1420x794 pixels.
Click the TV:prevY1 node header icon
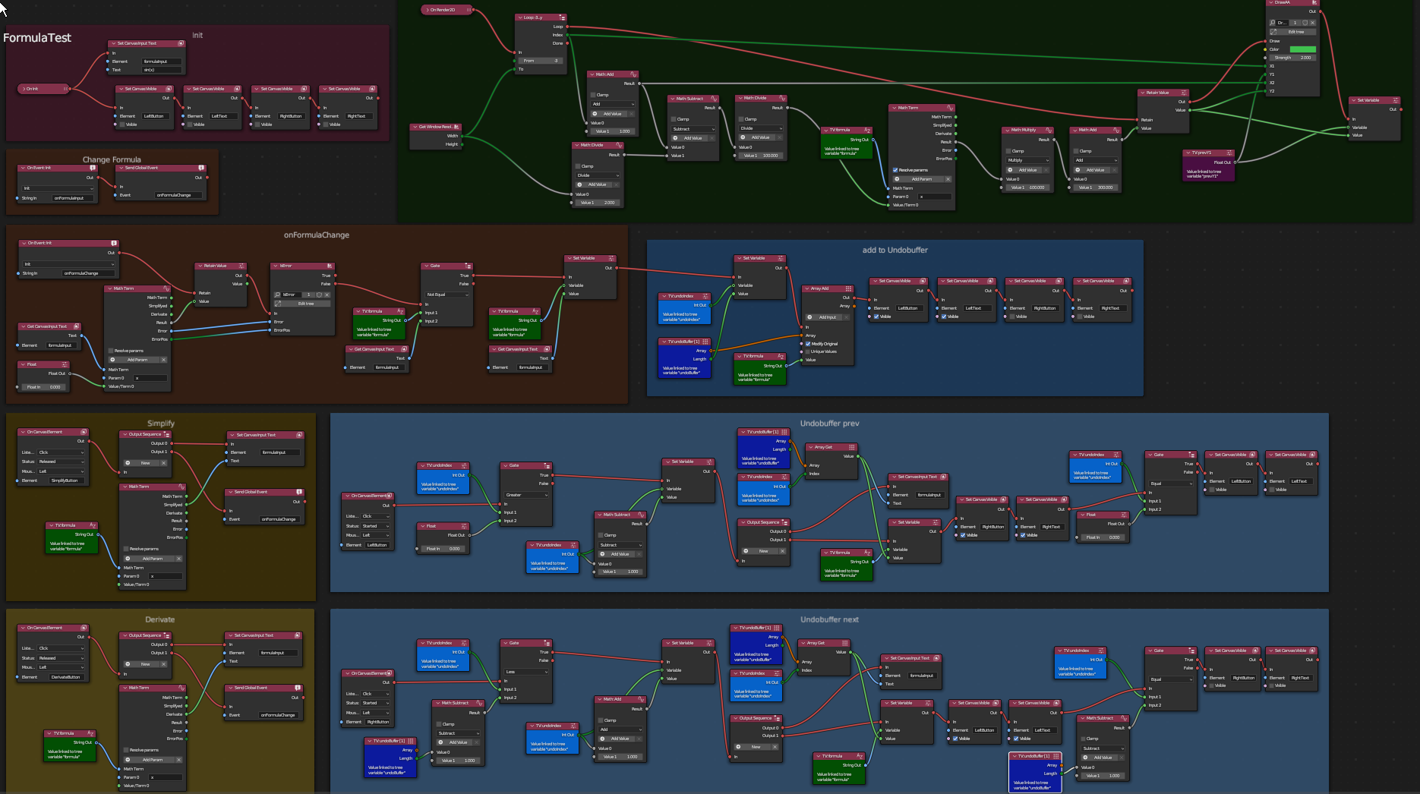pyautogui.click(x=1229, y=153)
